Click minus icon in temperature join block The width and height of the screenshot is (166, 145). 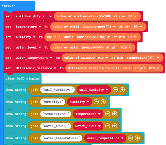(x=107, y=114)
